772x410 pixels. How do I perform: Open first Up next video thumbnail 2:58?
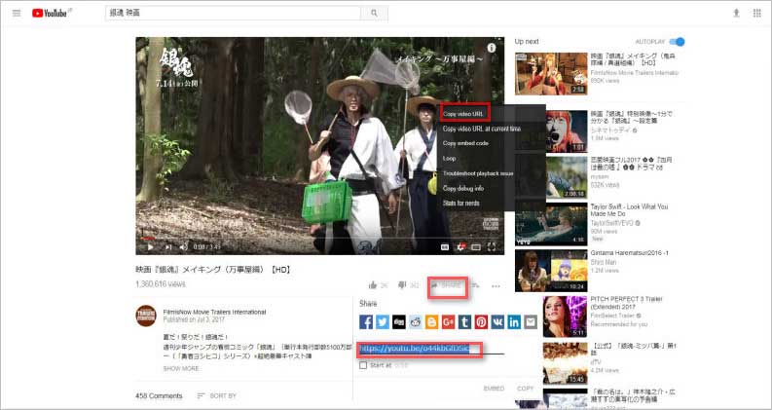(551, 74)
